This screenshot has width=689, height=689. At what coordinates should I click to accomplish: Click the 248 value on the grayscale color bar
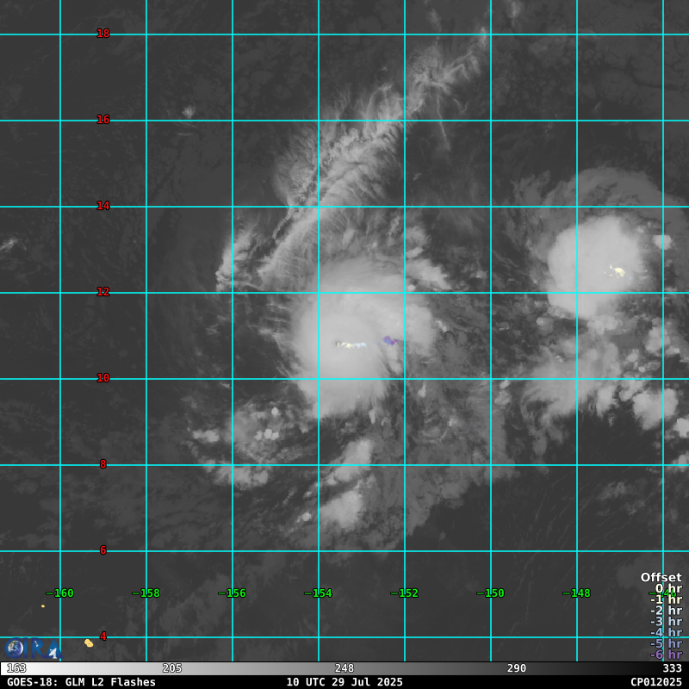click(344, 668)
